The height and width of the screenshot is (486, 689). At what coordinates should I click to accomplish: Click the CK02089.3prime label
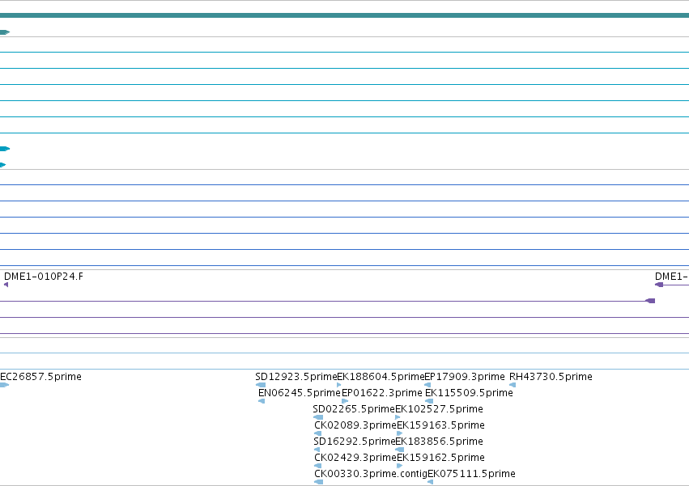355,425
